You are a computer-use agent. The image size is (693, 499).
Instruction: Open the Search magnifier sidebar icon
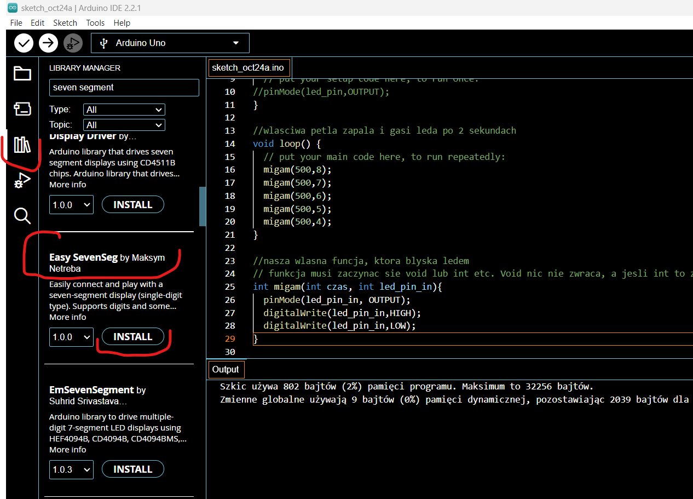point(22,216)
